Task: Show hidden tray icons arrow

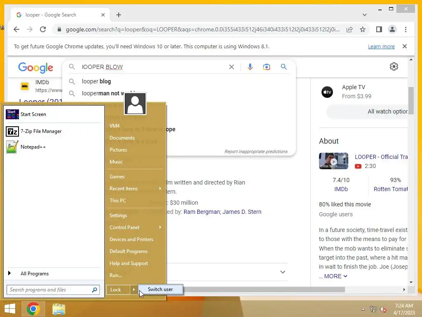Action: 363,309
